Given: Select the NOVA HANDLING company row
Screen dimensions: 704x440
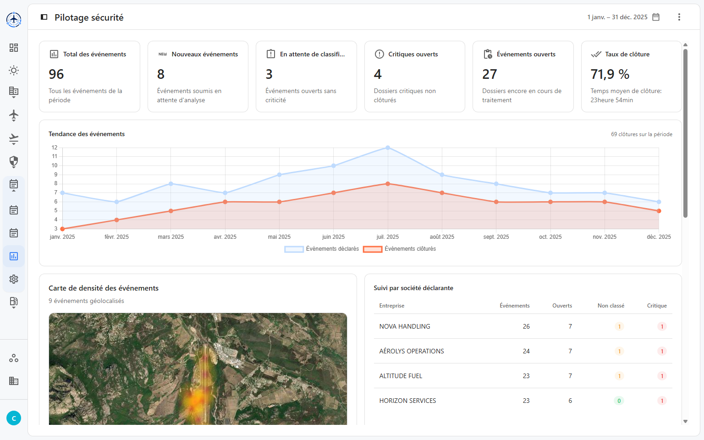Looking at the screenshot, I should (523, 326).
